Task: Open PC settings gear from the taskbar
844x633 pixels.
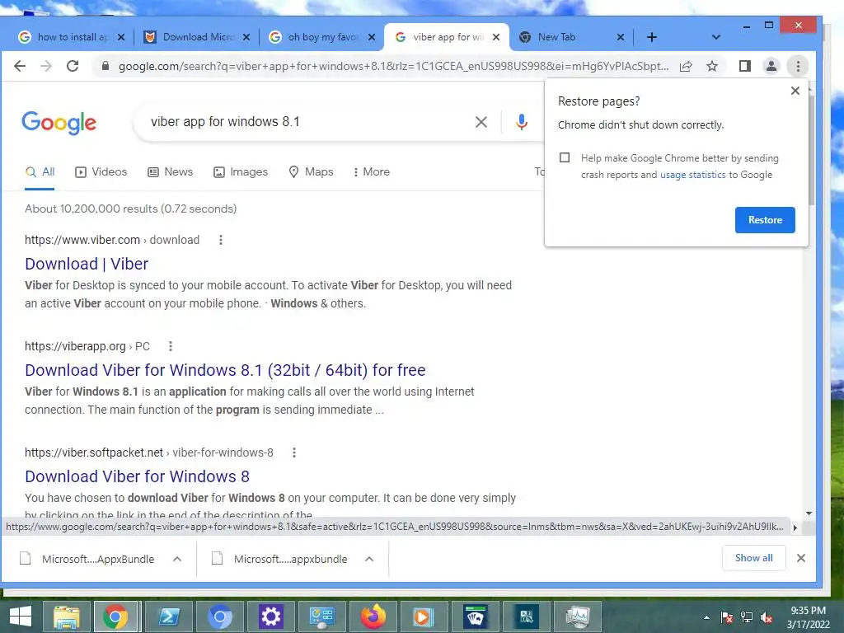Action: 270,617
